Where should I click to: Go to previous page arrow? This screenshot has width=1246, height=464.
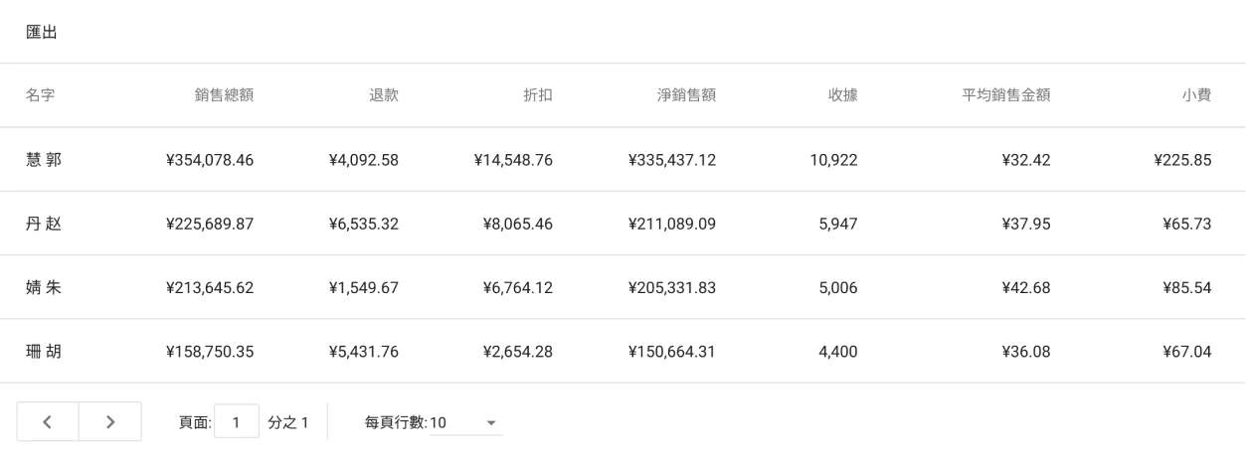47,422
